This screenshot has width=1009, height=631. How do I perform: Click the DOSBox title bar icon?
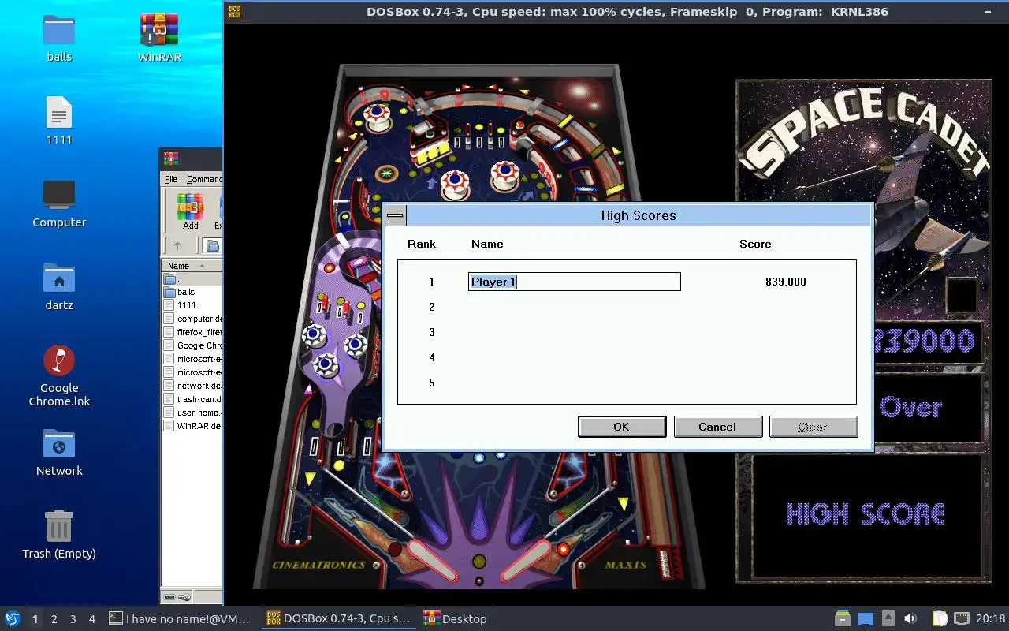point(234,11)
